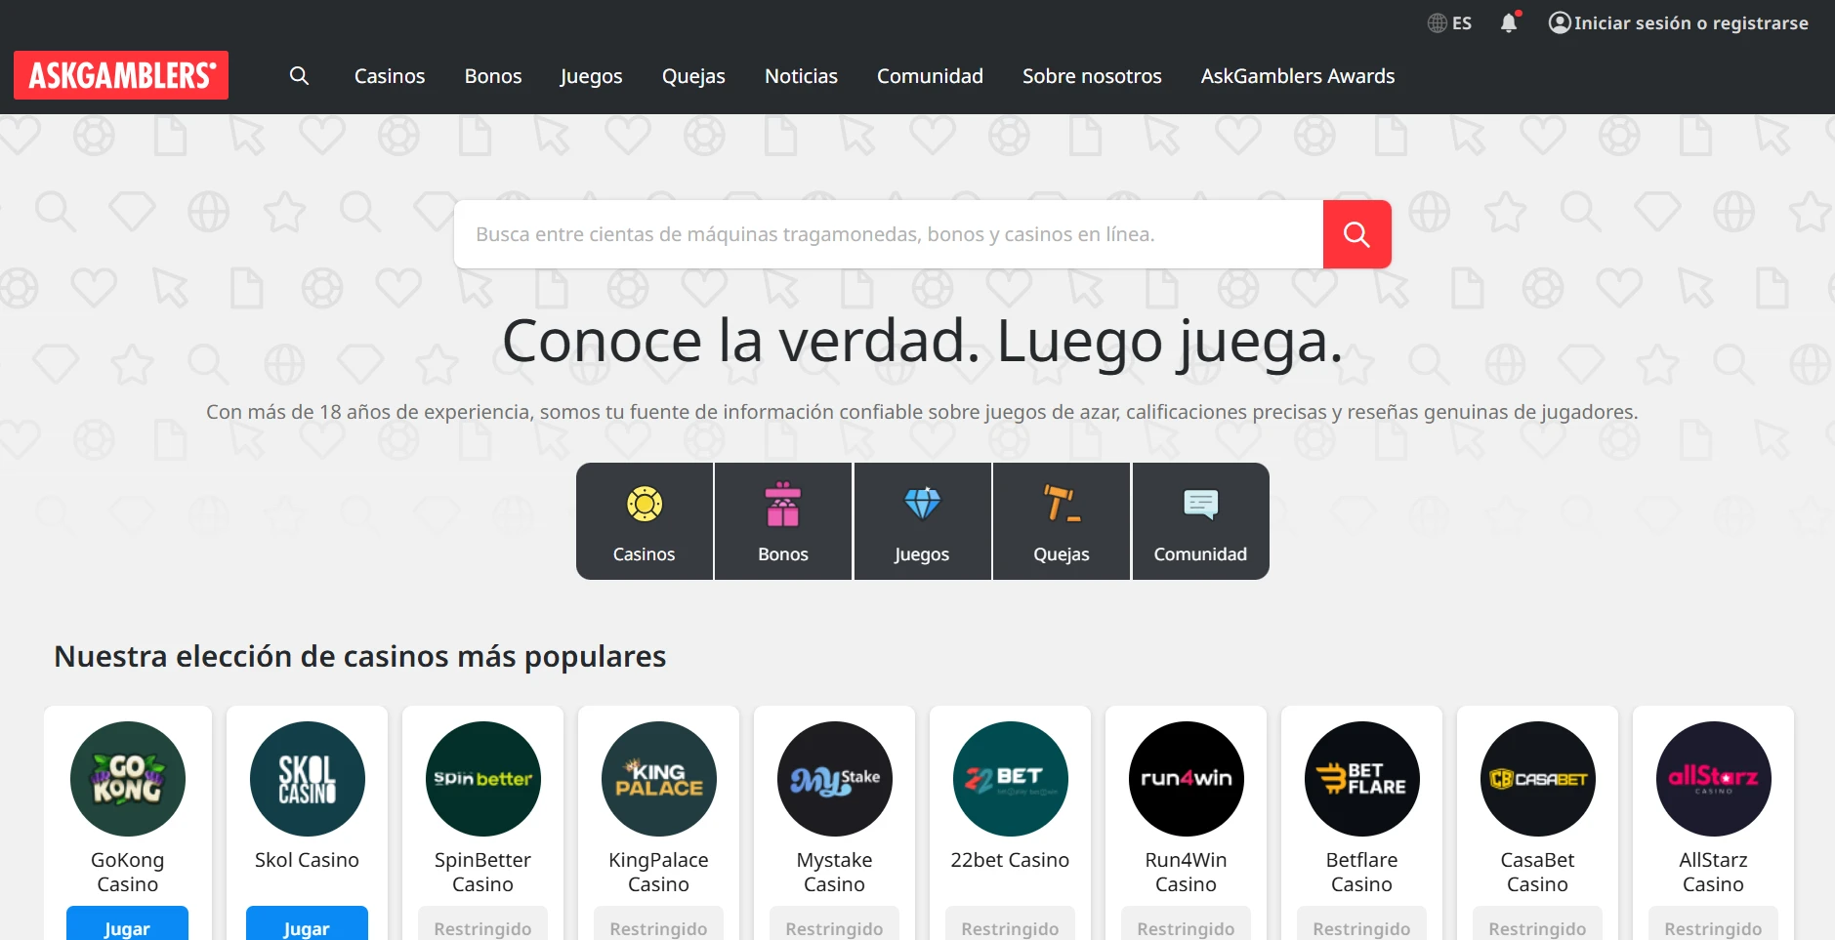The image size is (1835, 940).
Task: Click Restringido under Betflare Casino
Action: (x=1361, y=925)
